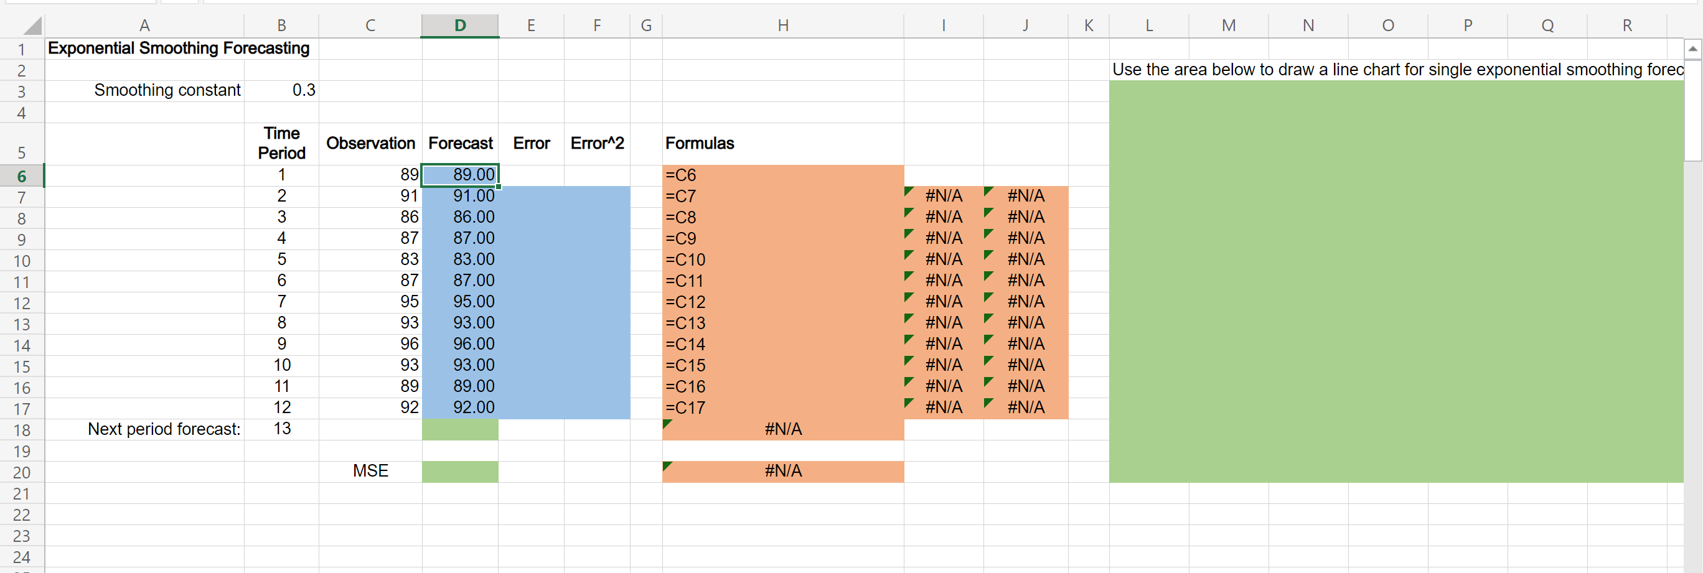Select column D by clicking its header
1703x573 pixels.
coord(459,24)
